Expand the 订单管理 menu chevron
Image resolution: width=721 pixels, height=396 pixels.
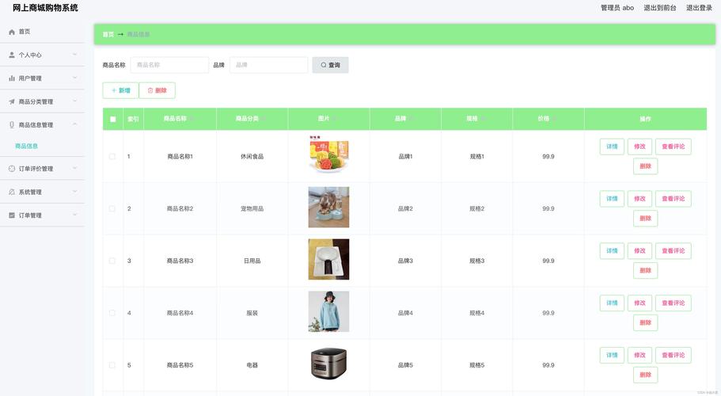point(74,215)
